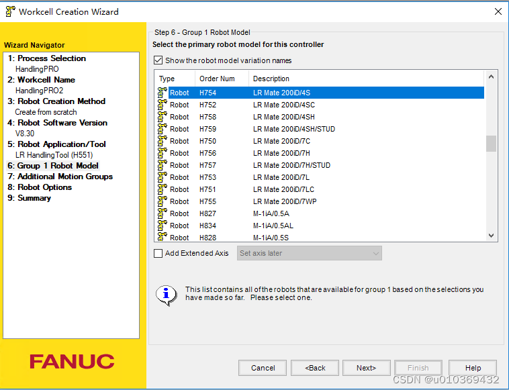Go to step 3 Robot Creation Method
Screen dimensions: 509x390
tap(56, 101)
